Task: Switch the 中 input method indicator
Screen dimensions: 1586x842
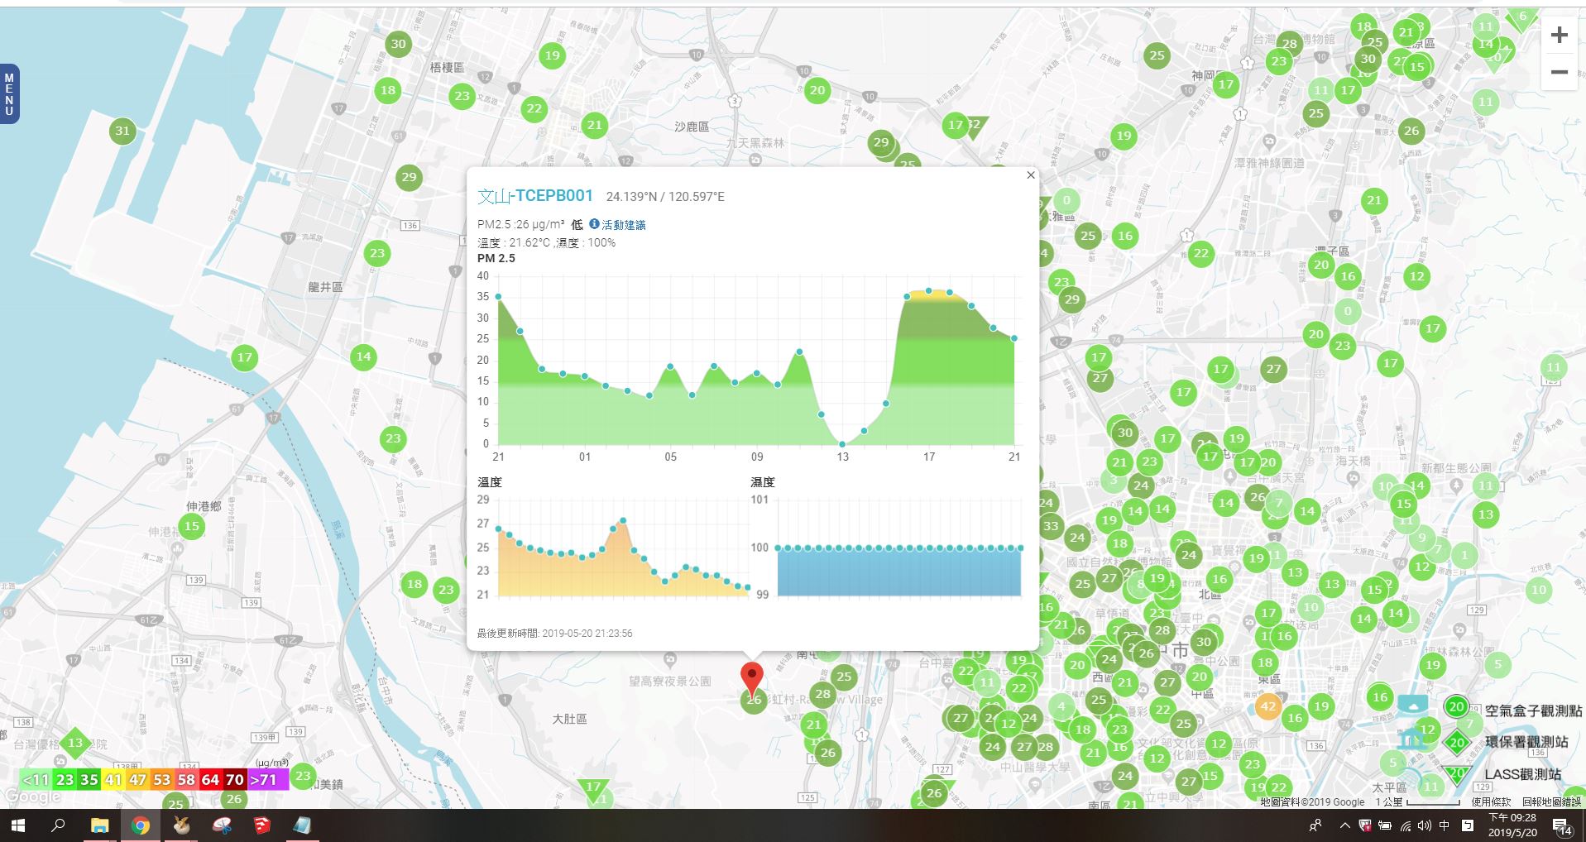Action: (1445, 825)
